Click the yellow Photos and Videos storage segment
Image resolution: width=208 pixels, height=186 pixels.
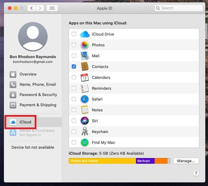[x=102, y=161]
